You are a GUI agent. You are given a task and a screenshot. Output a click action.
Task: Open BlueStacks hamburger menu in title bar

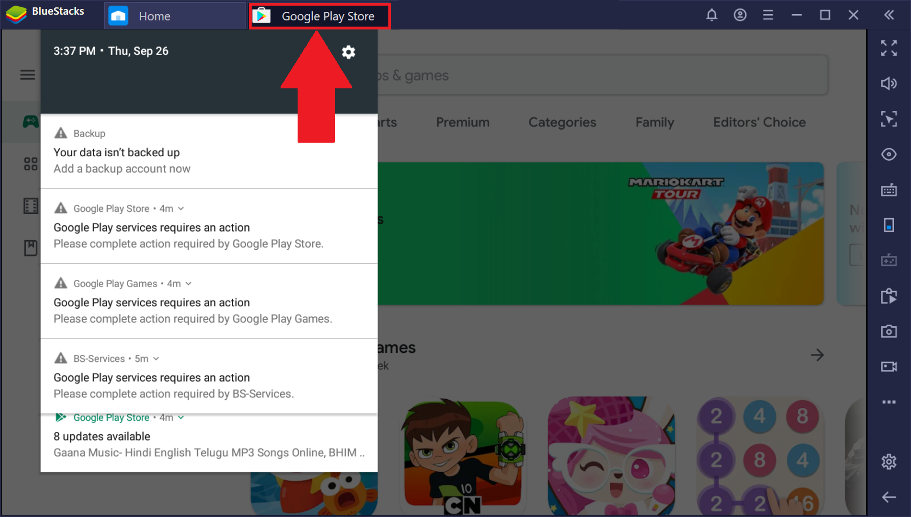(768, 15)
